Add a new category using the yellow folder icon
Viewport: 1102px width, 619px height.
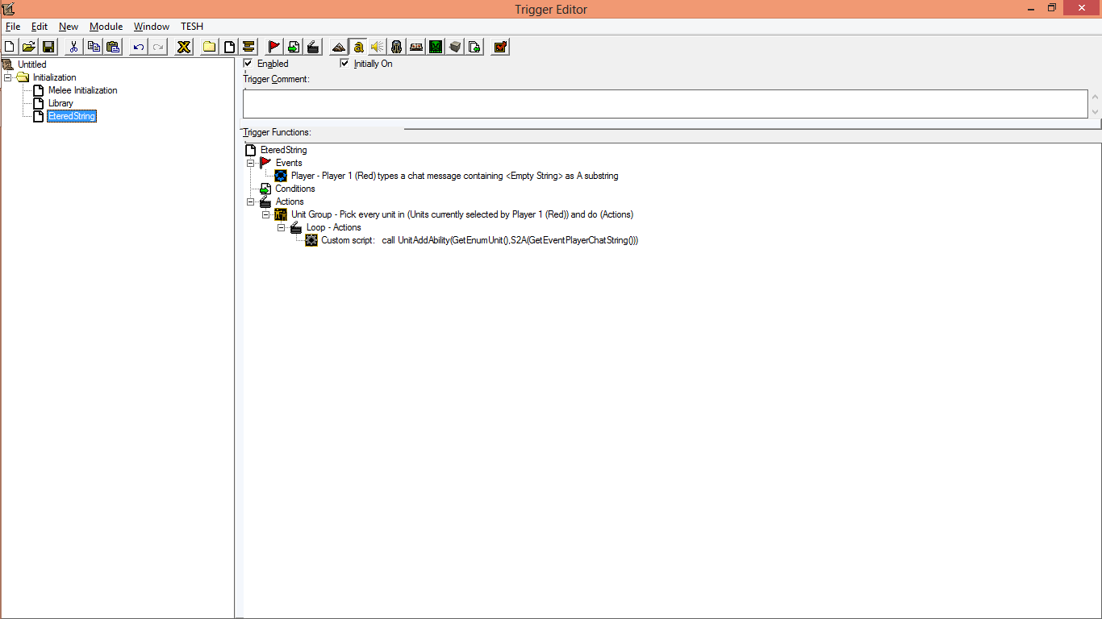pos(210,47)
